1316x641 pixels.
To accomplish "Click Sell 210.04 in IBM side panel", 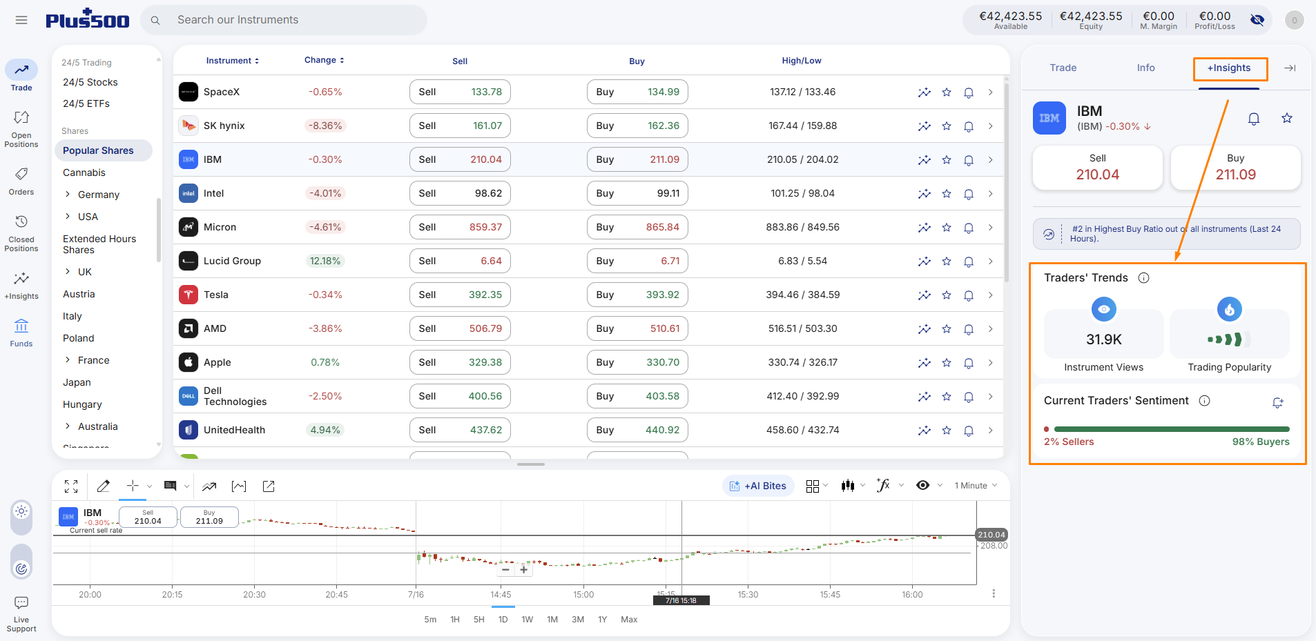I will pos(1098,168).
